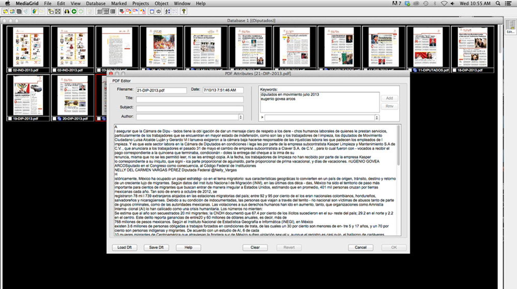Tick the checkbox beside 18-DIP-2013.pdf
The image size is (517, 289).
click(x=454, y=70)
